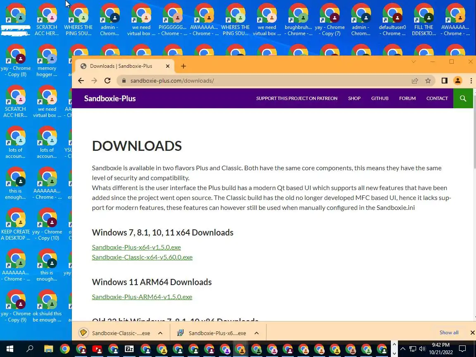Select the yay - Chrome - Copy (8) shortcut

click(15, 61)
